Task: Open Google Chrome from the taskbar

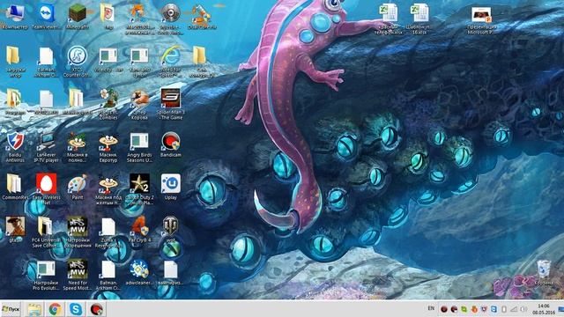Action: 55,309
